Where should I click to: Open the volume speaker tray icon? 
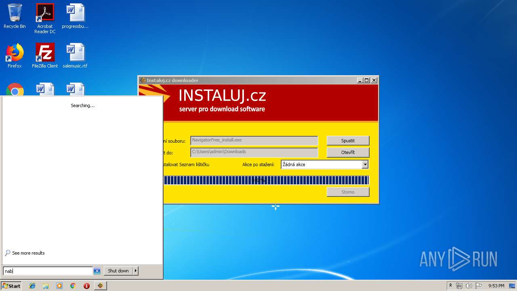click(469, 286)
